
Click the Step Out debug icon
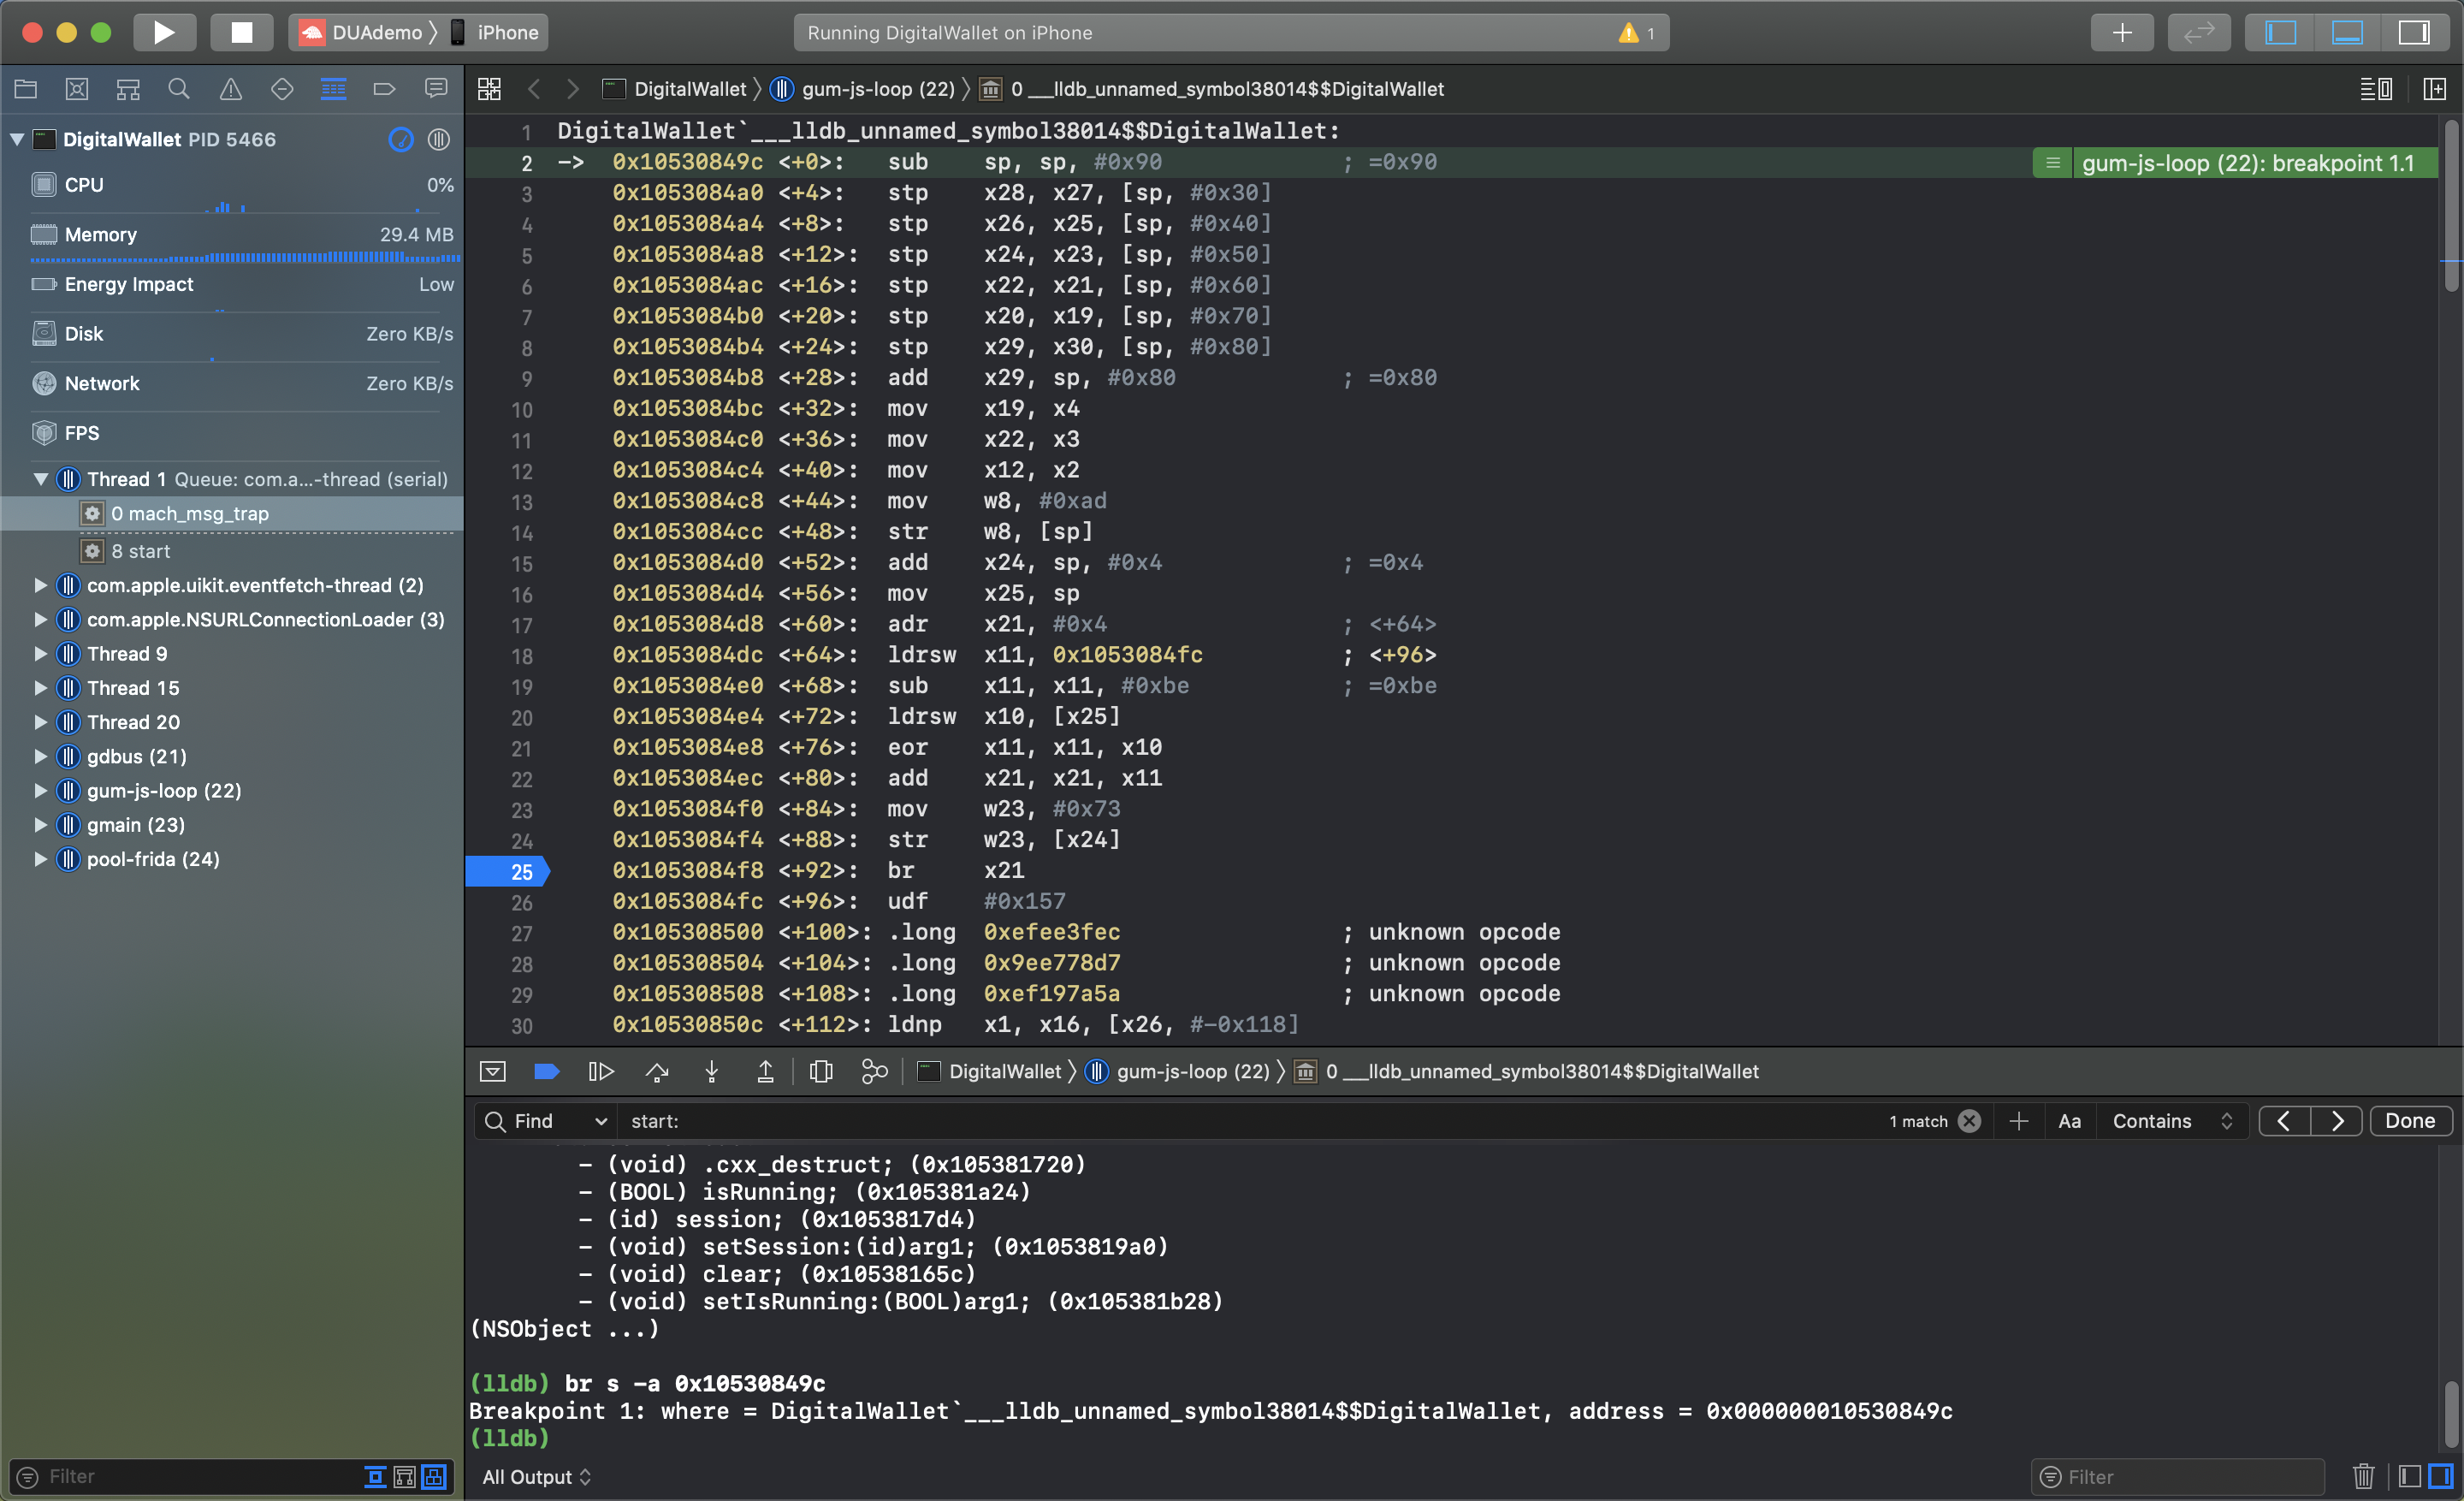click(x=765, y=1072)
